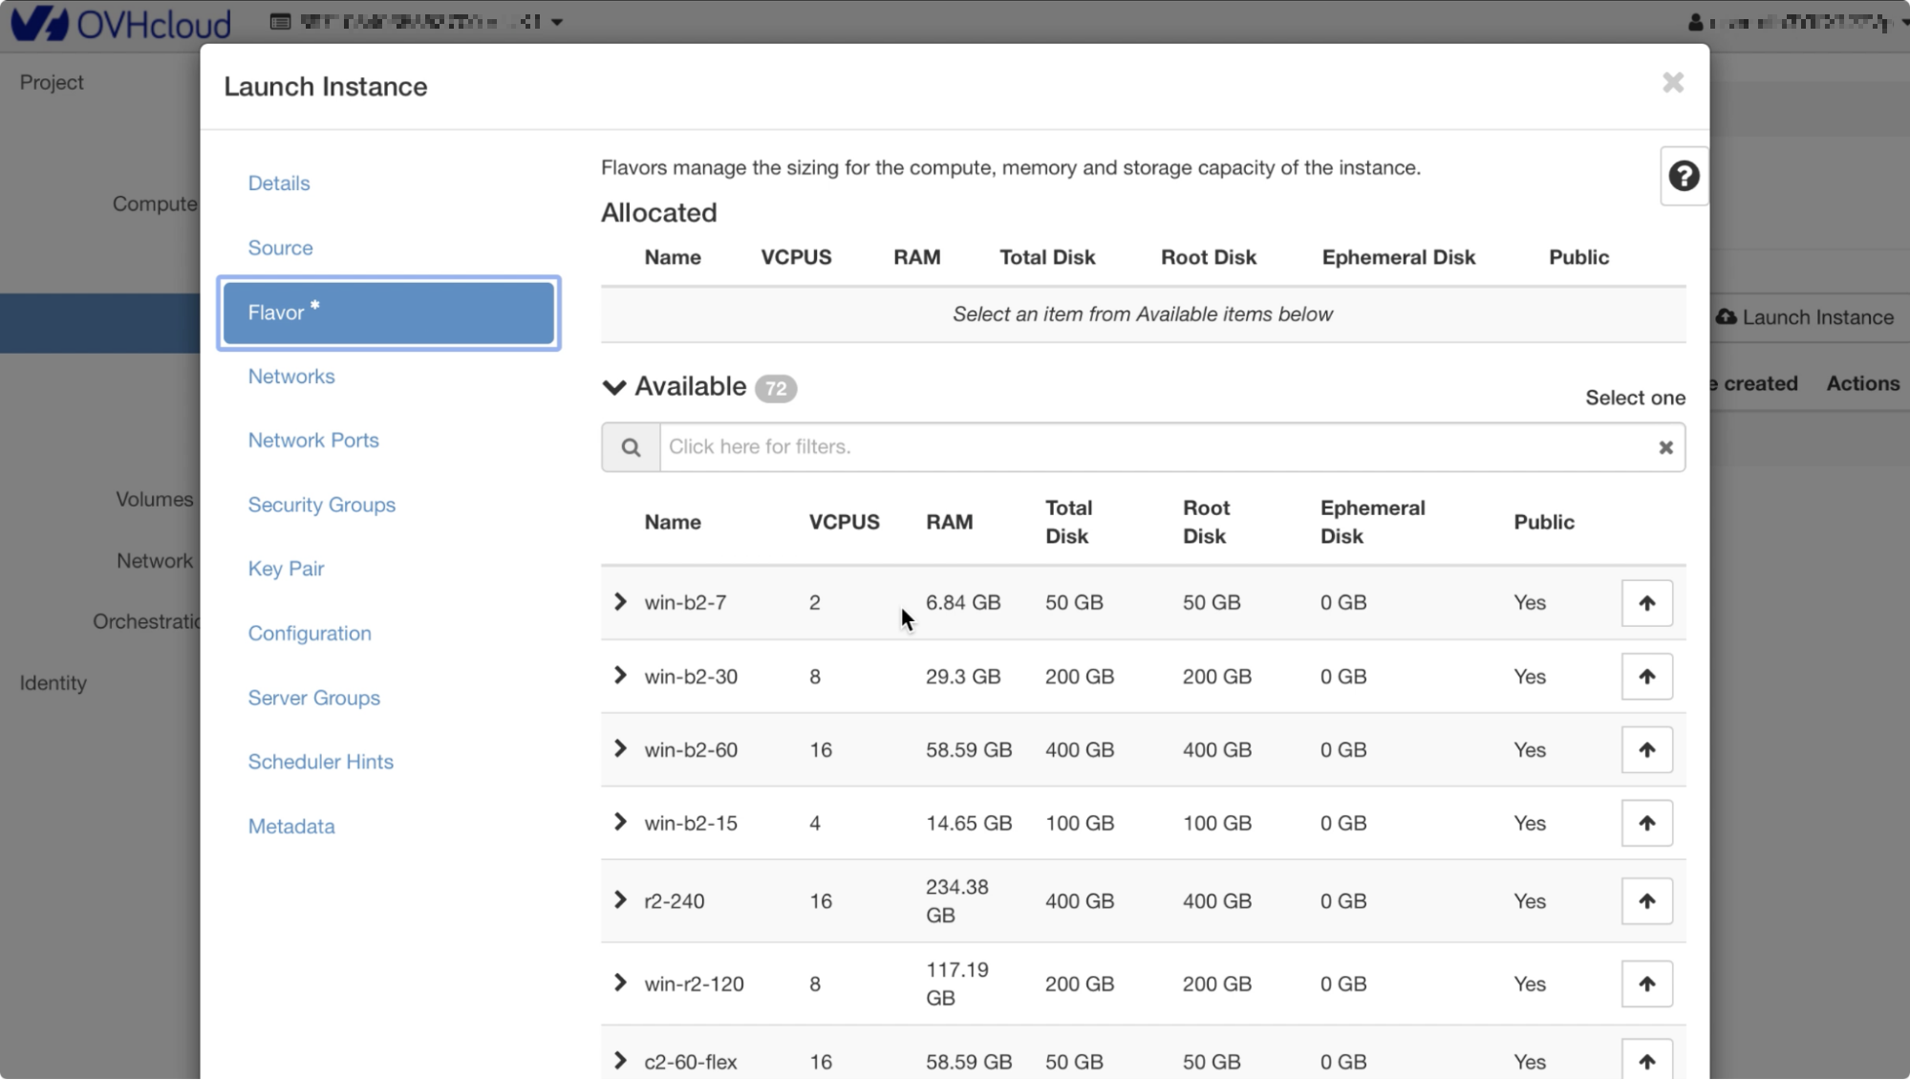Expand the r2-240 flavor row
The width and height of the screenshot is (1910, 1080).
point(620,900)
